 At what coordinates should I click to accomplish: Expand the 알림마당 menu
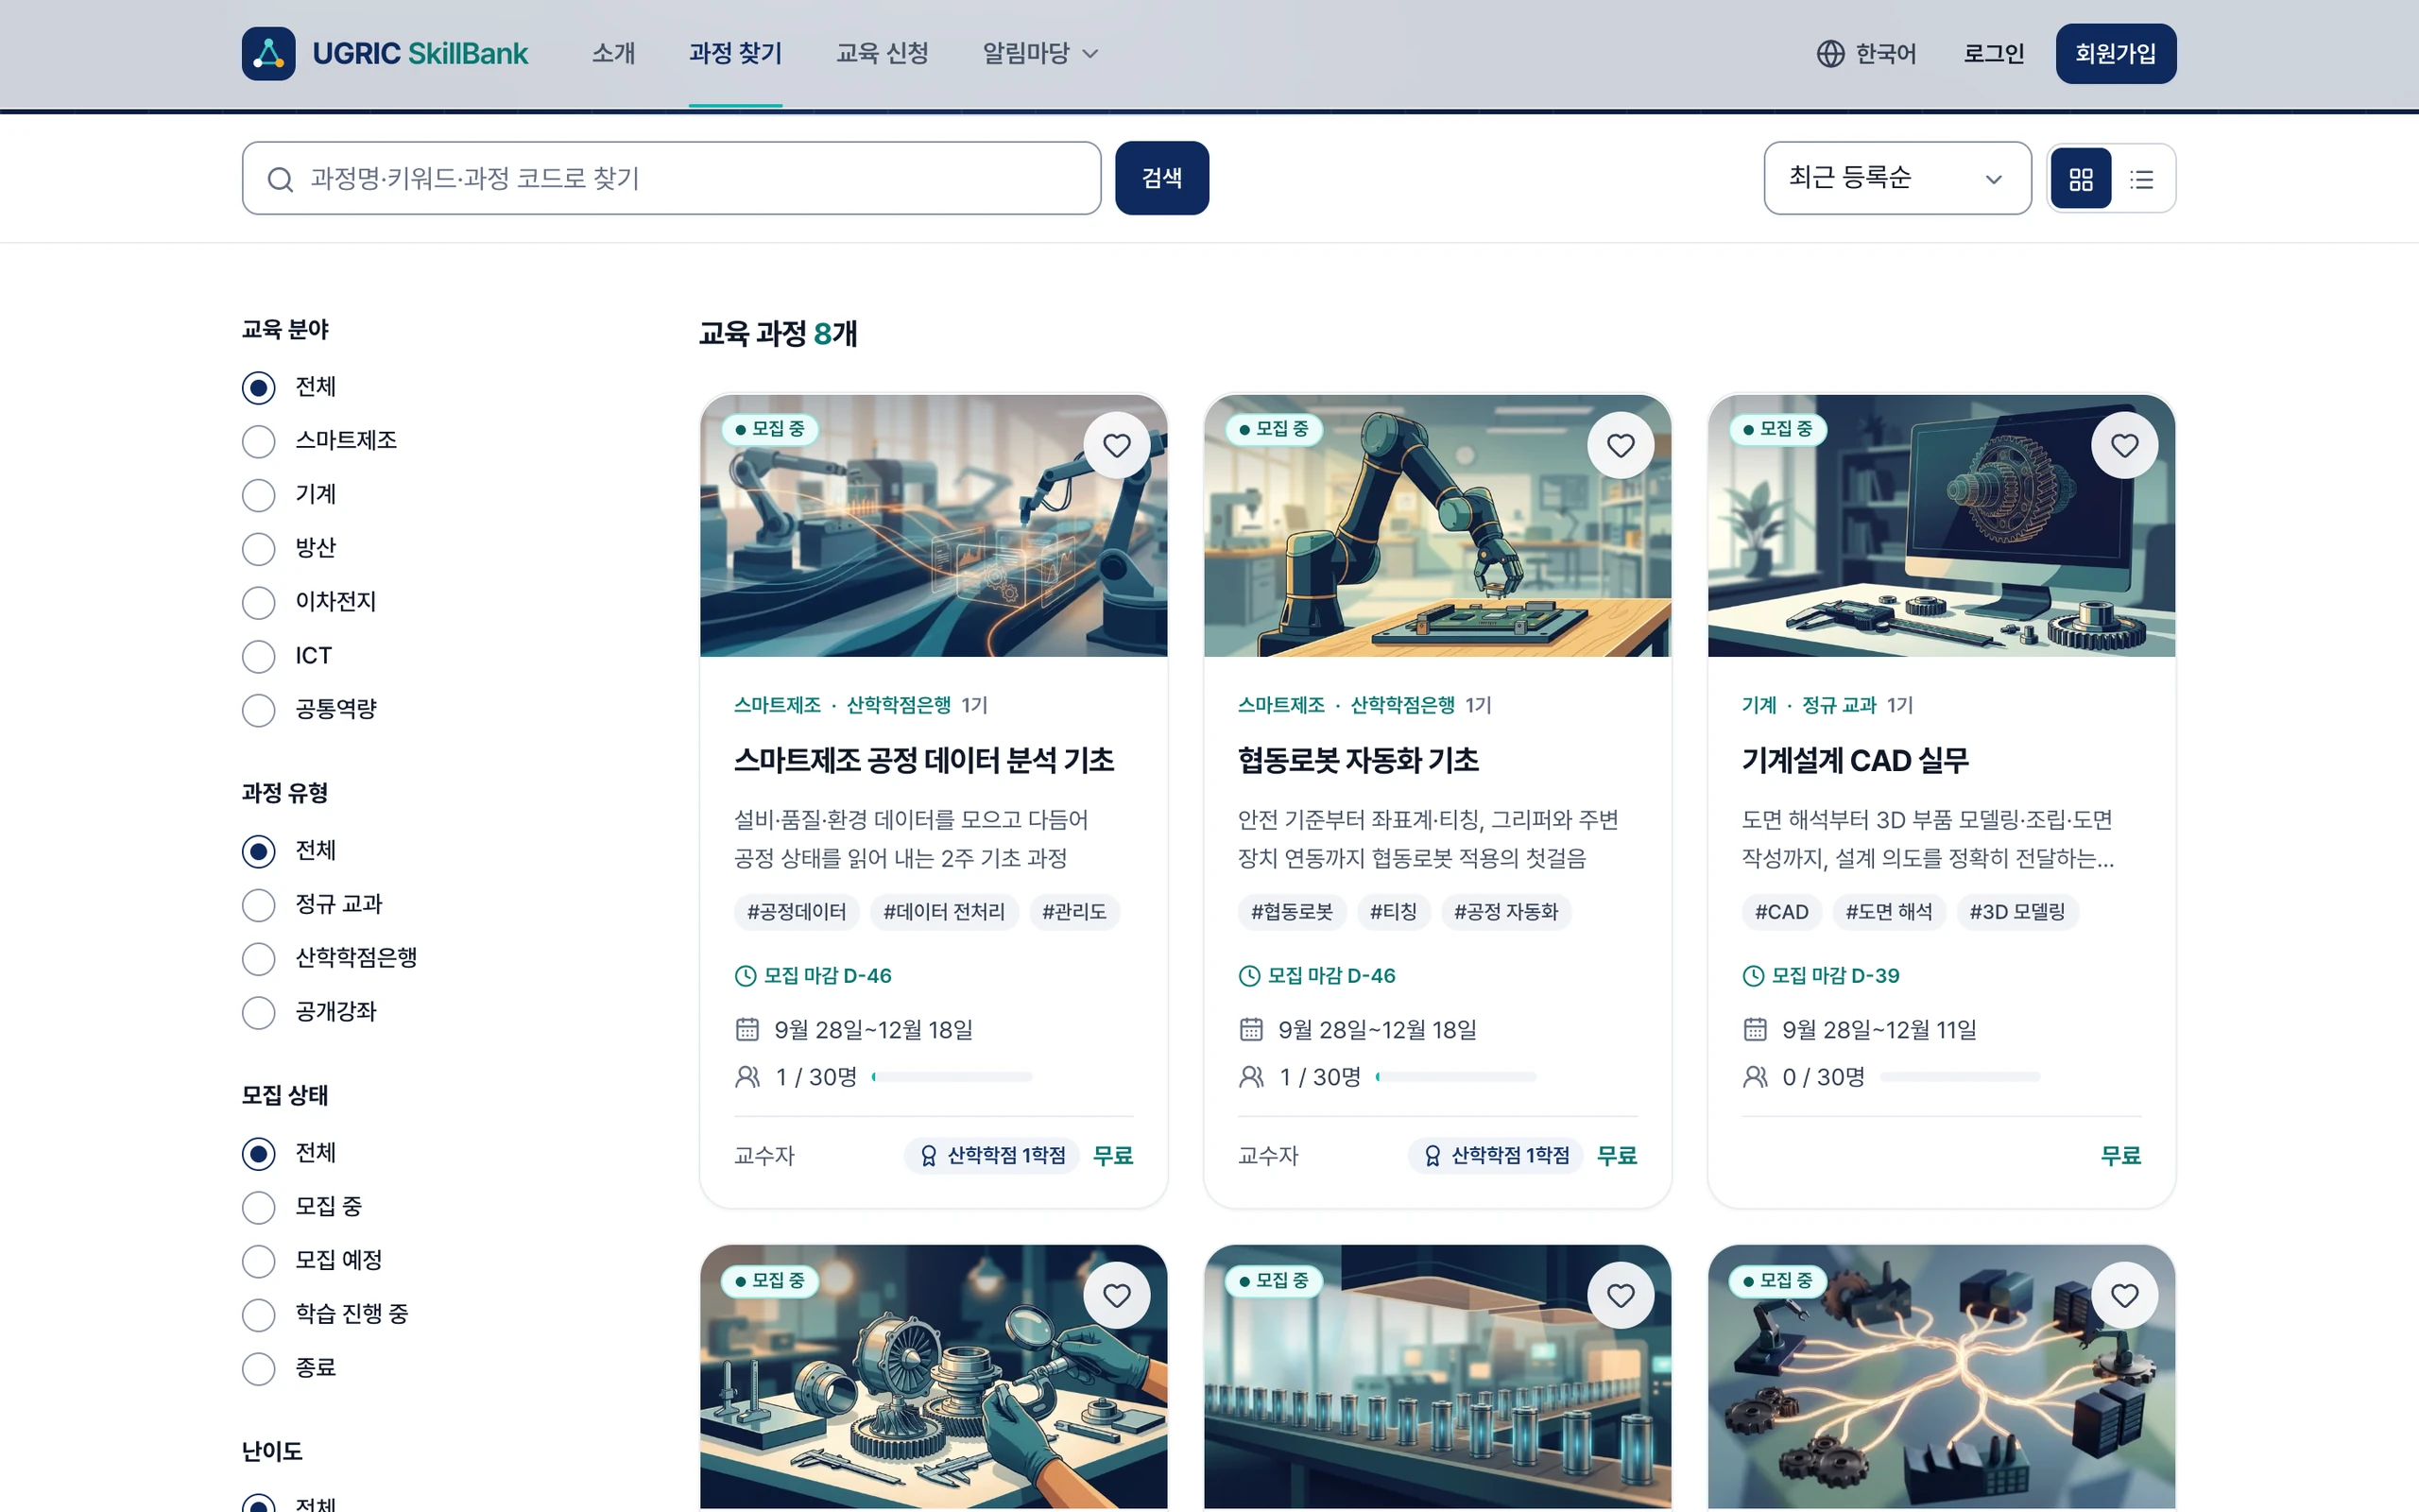click(x=1039, y=54)
